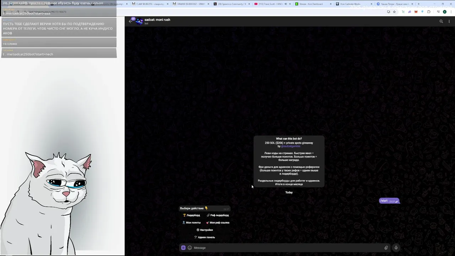Open the bot command menu icon

183,248
